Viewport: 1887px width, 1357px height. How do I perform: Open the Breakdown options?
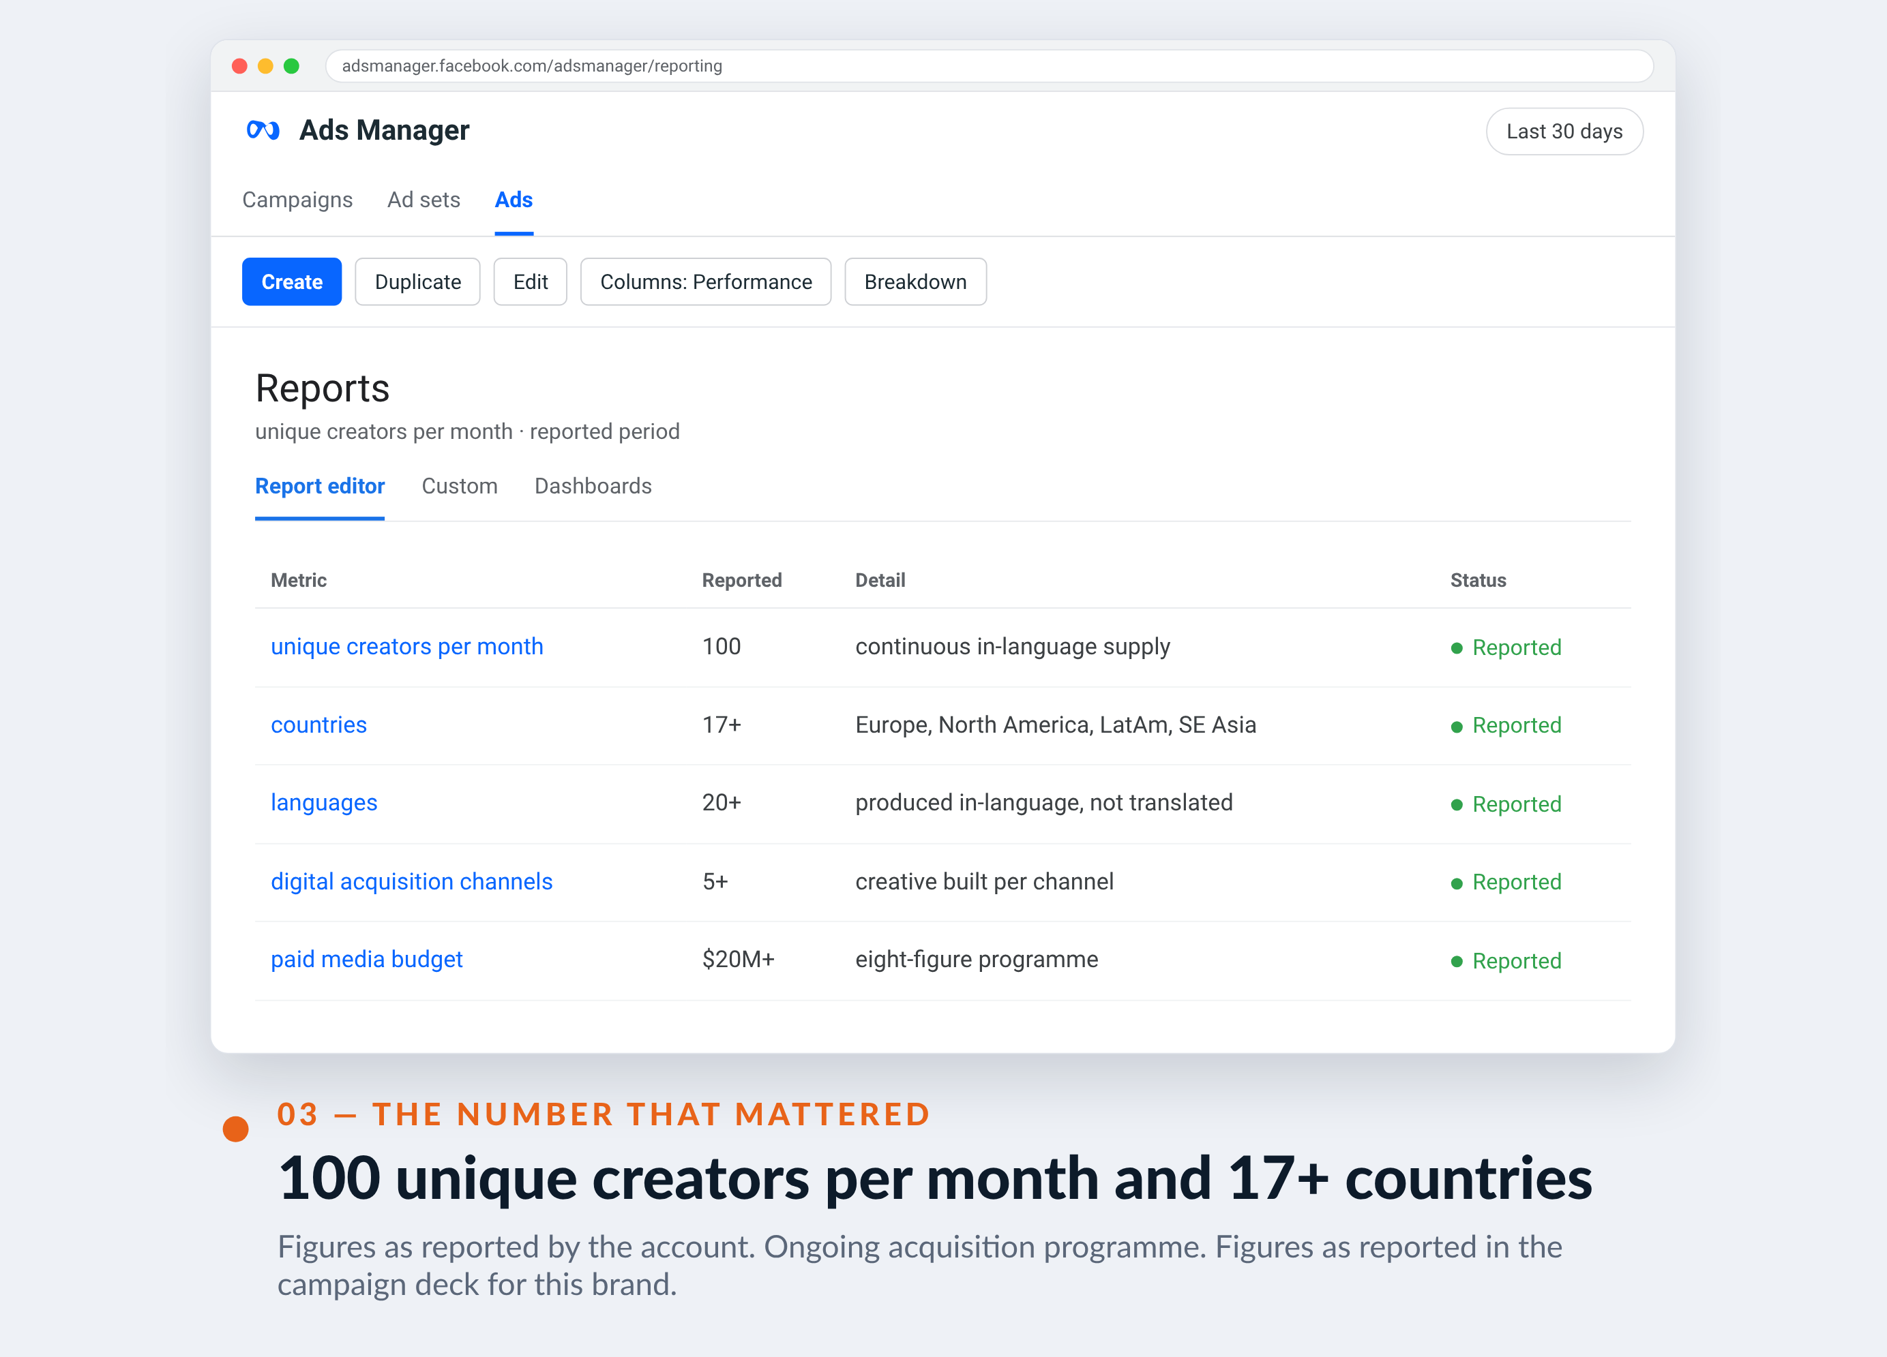pyautogui.click(x=915, y=282)
